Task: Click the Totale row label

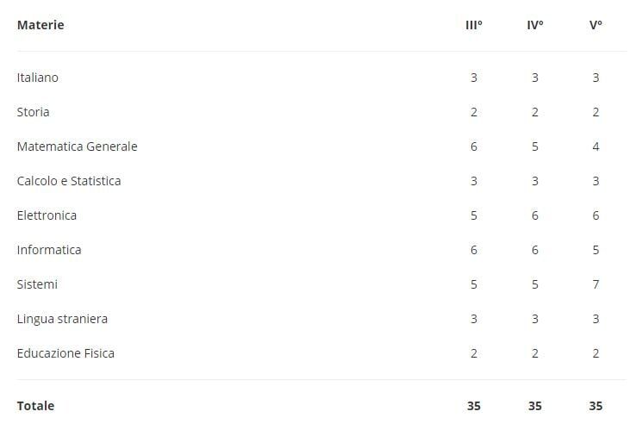Action: coord(35,406)
